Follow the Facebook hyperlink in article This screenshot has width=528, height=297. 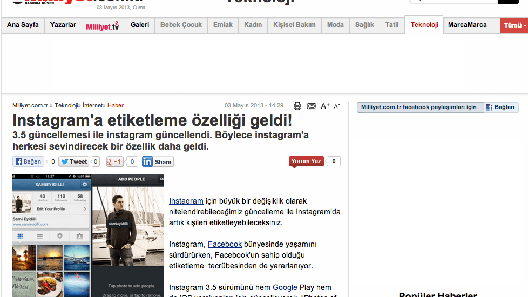[x=225, y=244]
